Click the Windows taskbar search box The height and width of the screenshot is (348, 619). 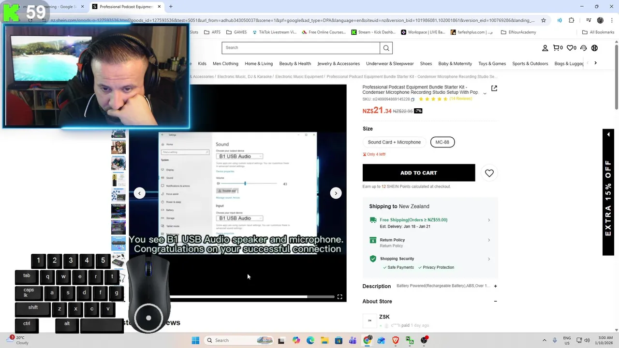point(239,340)
